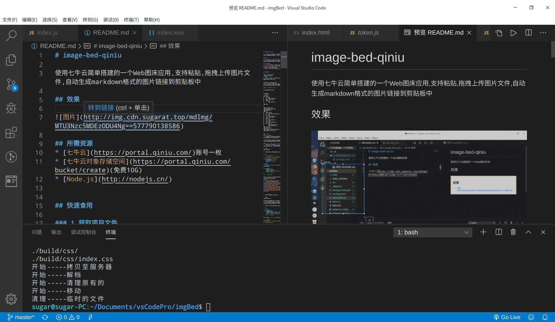Switch to the index.less tab
This screenshot has height=322, width=555.
170,33
